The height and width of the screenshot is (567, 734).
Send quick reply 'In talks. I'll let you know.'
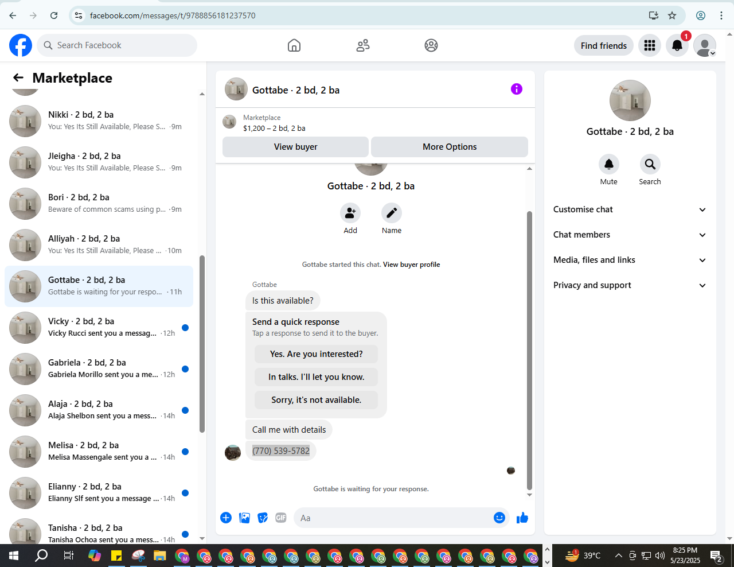pos(317,377)
